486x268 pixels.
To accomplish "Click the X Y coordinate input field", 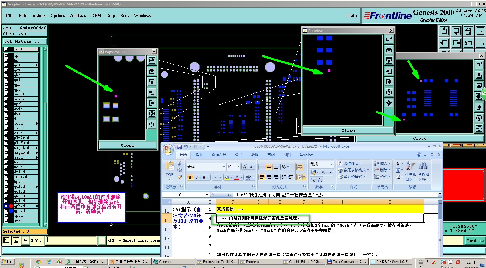I will coord(71,240).
